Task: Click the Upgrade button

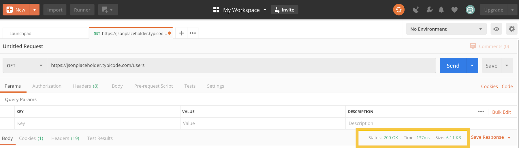Action: coord(494,10)
